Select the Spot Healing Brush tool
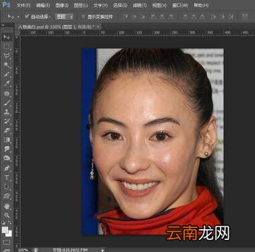The height and width of the screenshot is (252, 255). click(x=7, y=93)
